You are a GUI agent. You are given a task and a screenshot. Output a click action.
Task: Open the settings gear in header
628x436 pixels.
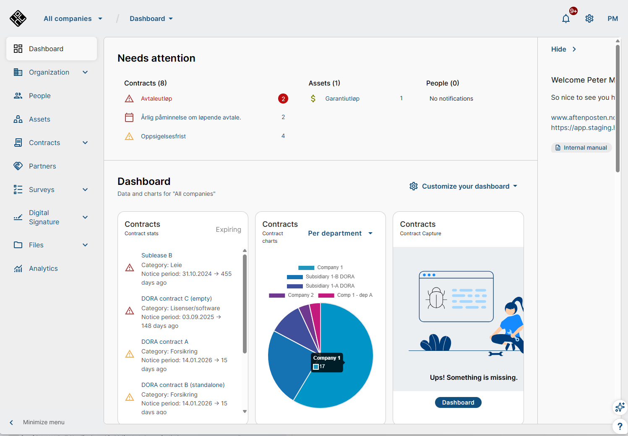(589, 19)
